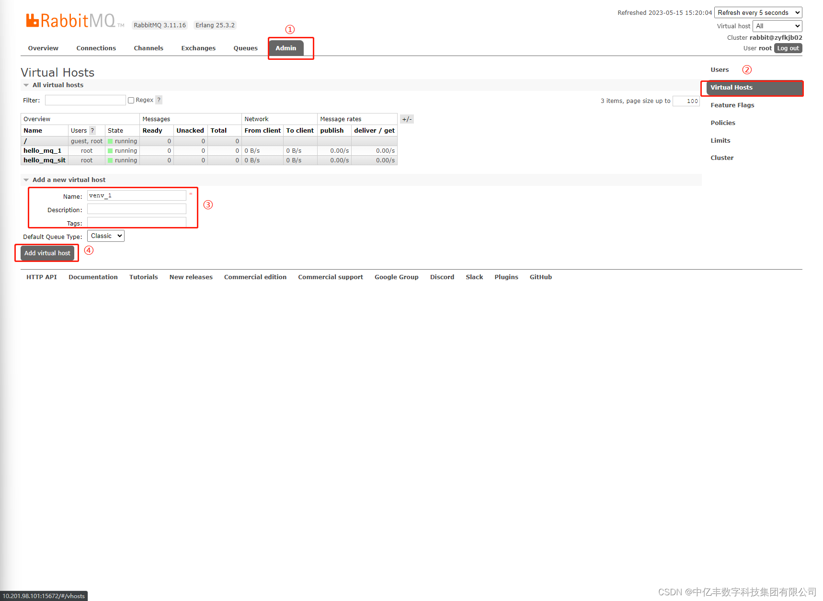Click the guest, root users cell
823x601 pixels.
coord(87,141)
